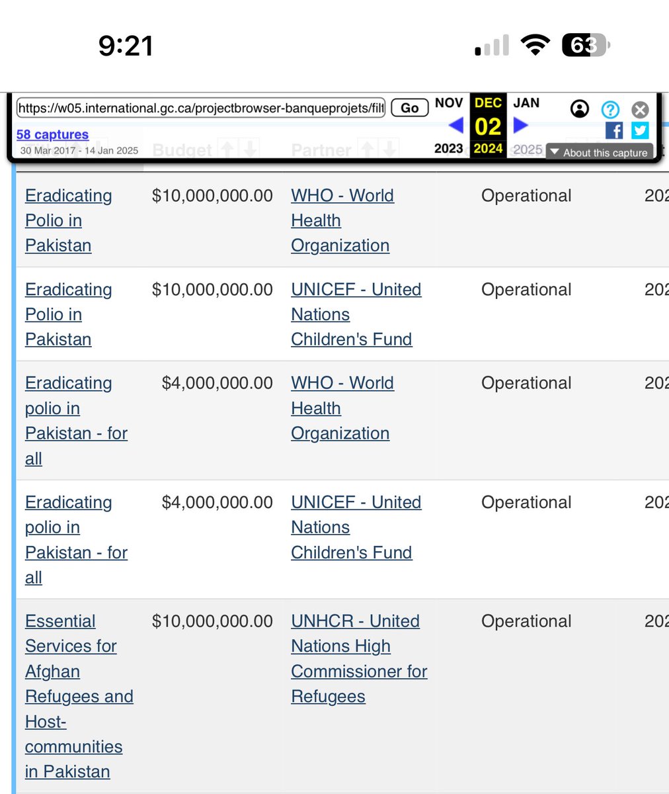Select $10,000,000.00 budget in WHO row
The width and height of the screenshot is (669, 794).
click(212, 195)
